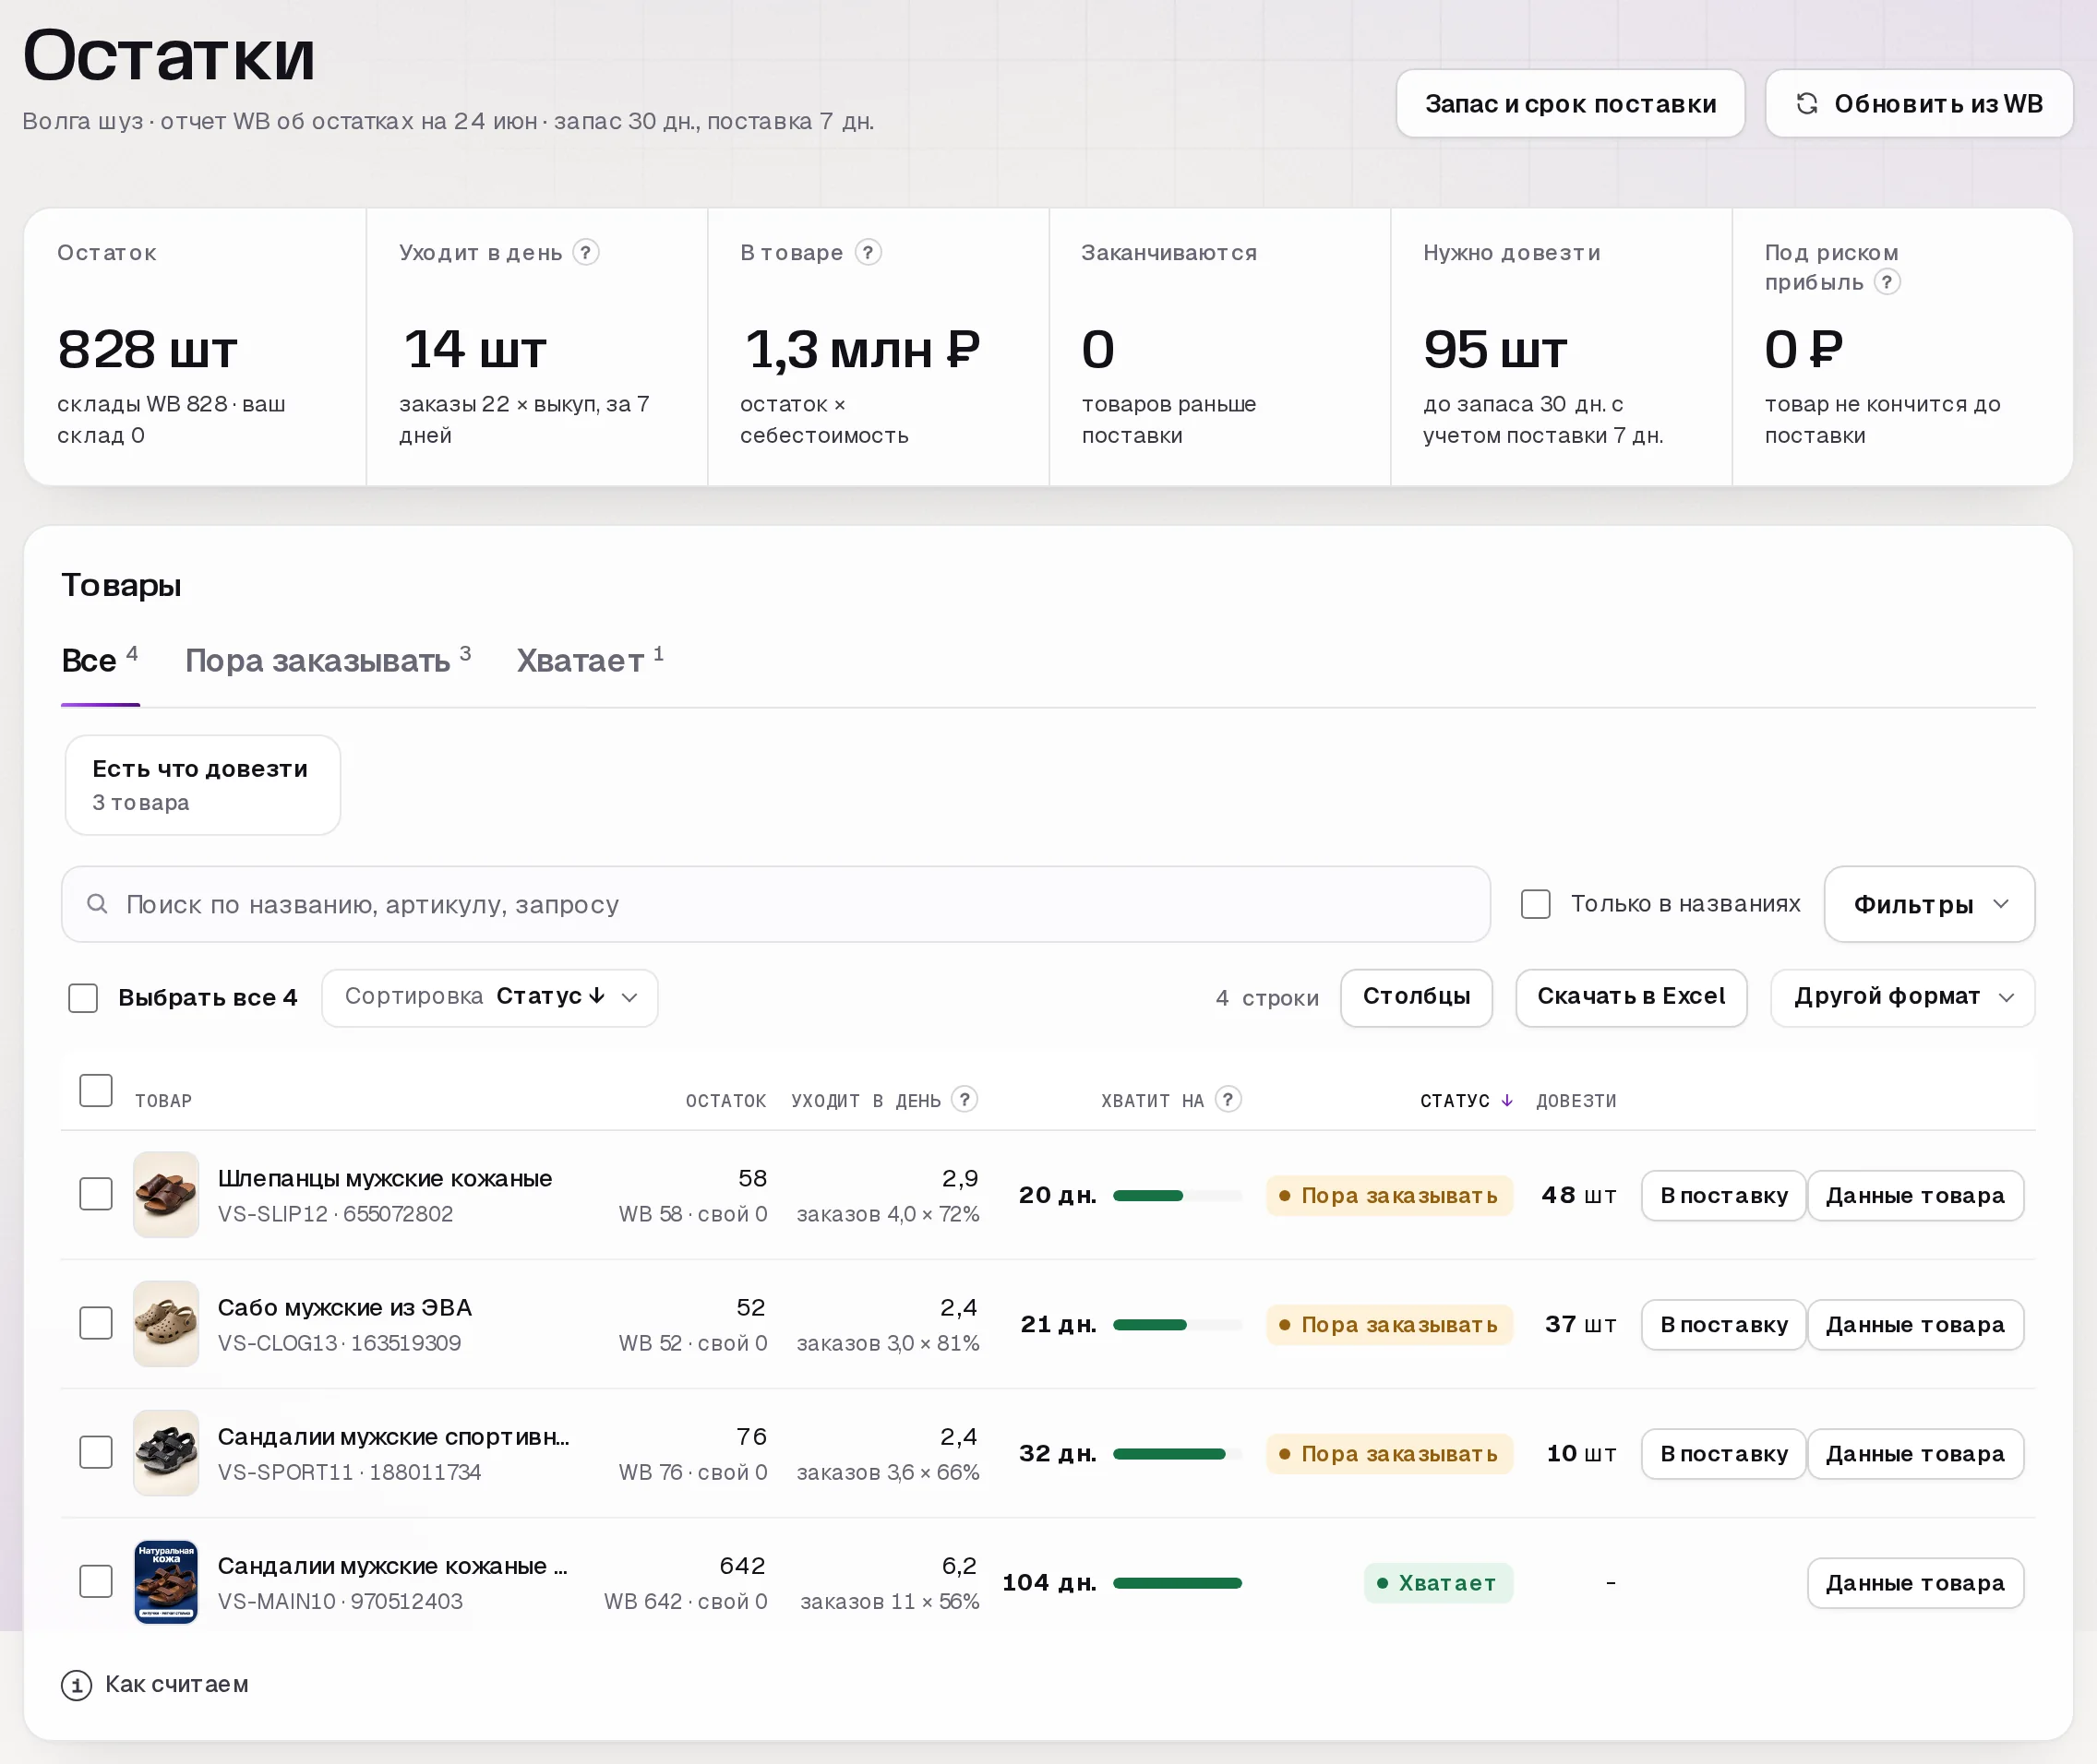The height and width of the screenshot is (1764, 2097).
Task: Click the Столбцы button
Action: pos(1416,997)
